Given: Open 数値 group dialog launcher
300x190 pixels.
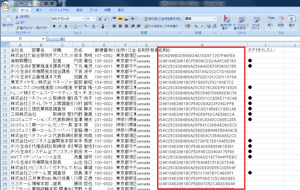Looking at the screenshot, I should 216,33.
